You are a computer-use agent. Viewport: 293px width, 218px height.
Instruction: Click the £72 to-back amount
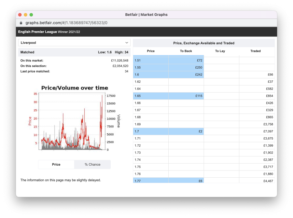coord(200,60)
